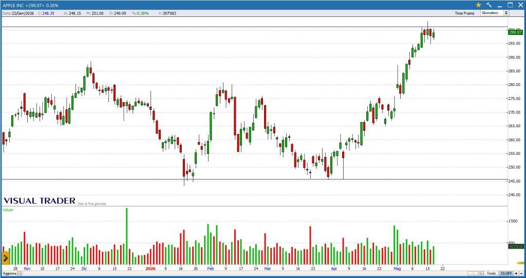Click the closing price value 248.35

point(48,13)
